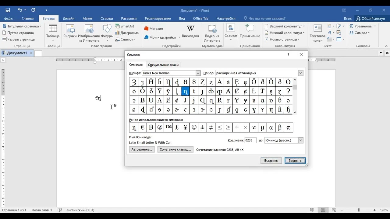The width and height of the screenshot is (390, 219).
Task: Insert a chart with Диаграмма
Action: pos(127,33)
